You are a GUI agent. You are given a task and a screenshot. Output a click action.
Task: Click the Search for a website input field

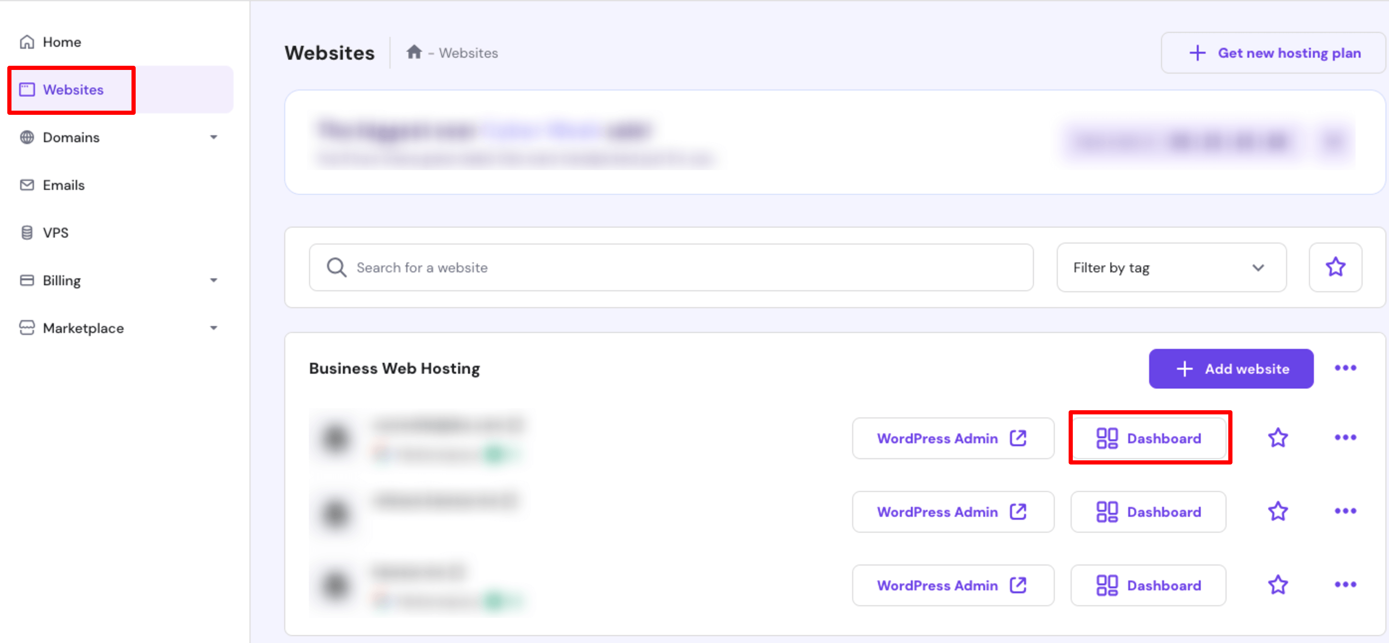coord(673,267)
